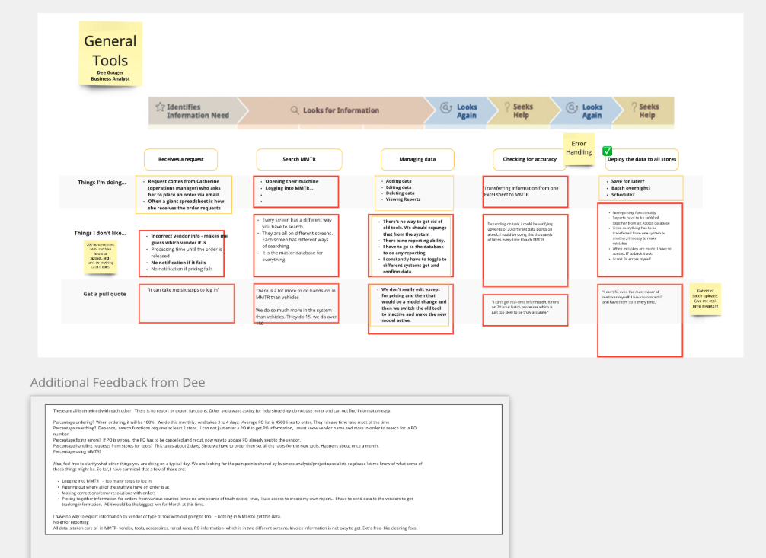Toggle the green checkmark above the Deploy card
The height and width of the screenshot is (558, 766).
pos(605,150)
